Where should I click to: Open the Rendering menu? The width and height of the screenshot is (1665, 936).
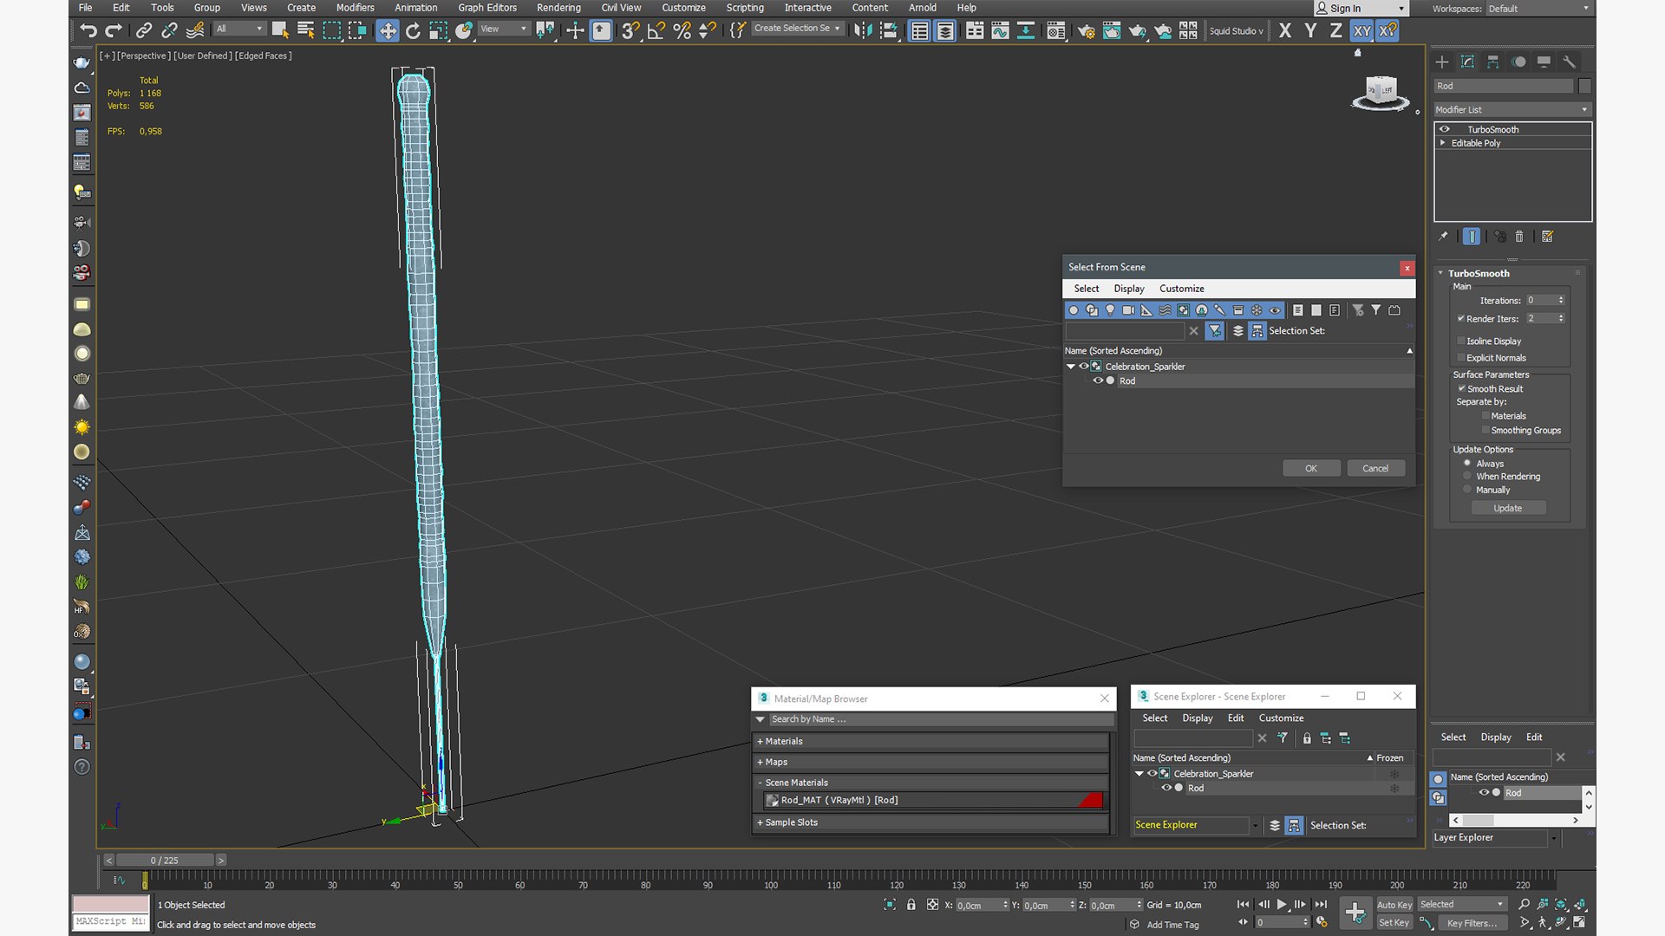tap(558, 8)
